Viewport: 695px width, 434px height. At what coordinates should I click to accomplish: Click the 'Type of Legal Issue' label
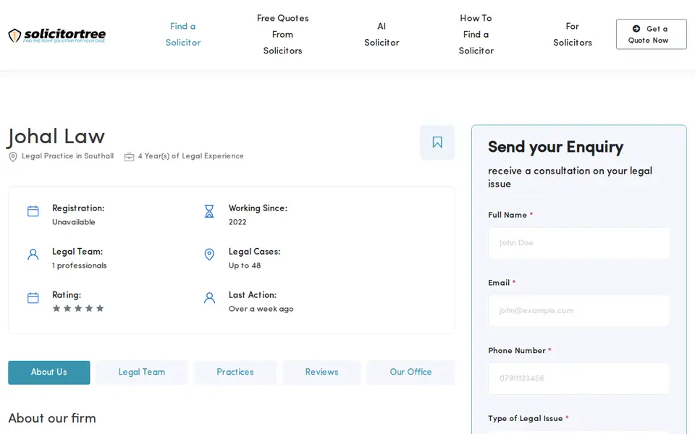[526, 419]
